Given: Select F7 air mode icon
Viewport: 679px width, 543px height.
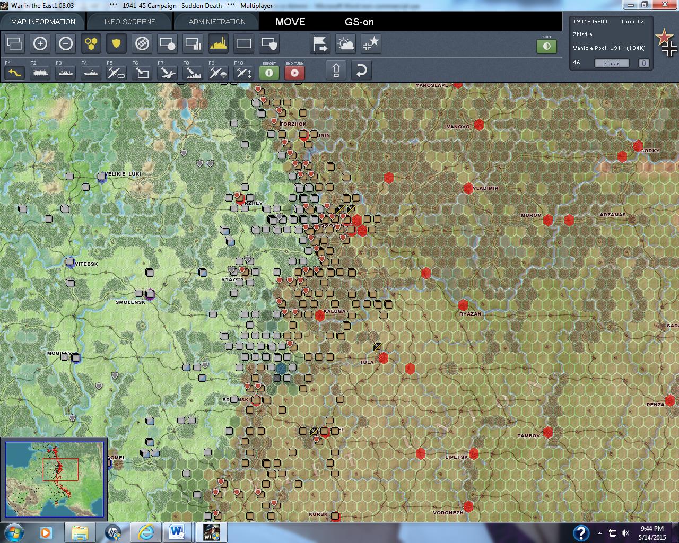Looking at the screenshot, I should 168,72.
